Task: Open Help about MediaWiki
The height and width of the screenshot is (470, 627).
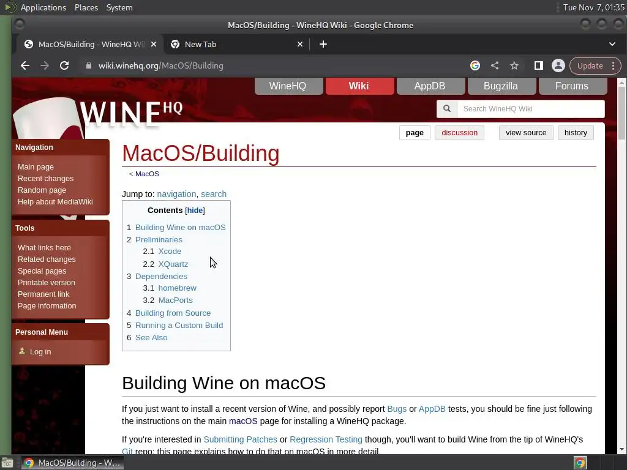Action: [x=55, y=202]
